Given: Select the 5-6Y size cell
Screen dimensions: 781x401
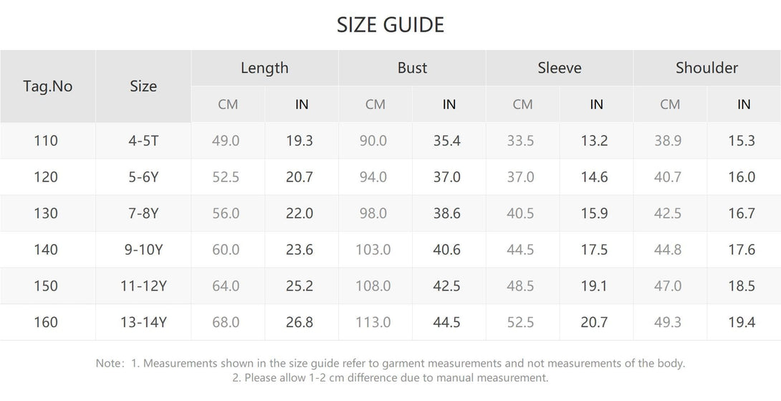Looking at the screenshot, I should [x=143, y=177].
